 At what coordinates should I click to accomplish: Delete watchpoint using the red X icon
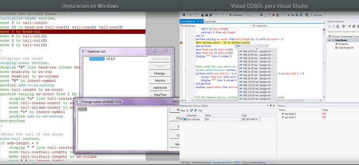click(x=188, y=111)
